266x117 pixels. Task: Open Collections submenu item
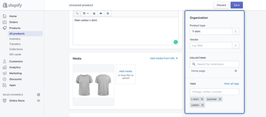tap(16, 49)
